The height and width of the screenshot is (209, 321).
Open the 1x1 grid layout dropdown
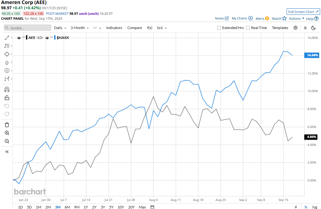pos(162,28)
